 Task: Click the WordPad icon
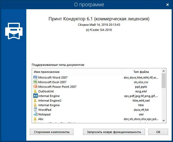click(35, 109)
